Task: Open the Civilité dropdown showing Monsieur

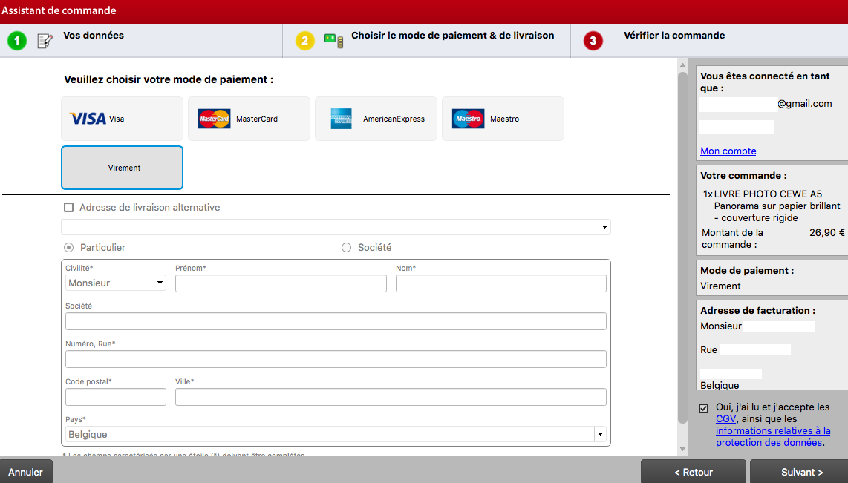Action: pos(116,283)
